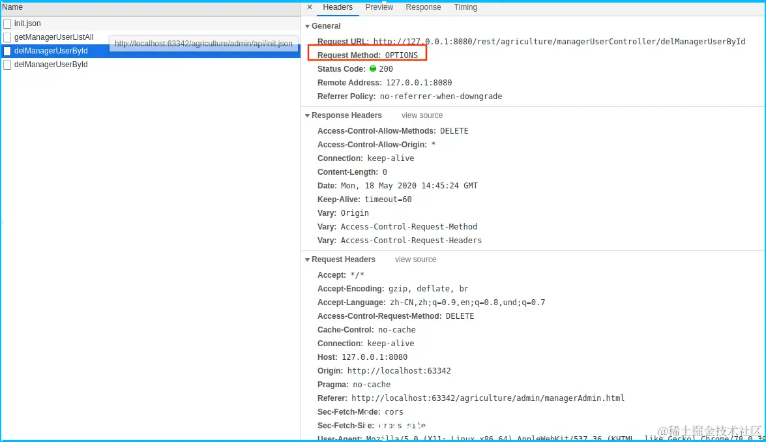The height and width of the screenshot is (442, 766).
Task: Select the last delManagerUserById request
Action: pyautogui.click(x=151, y=65)
